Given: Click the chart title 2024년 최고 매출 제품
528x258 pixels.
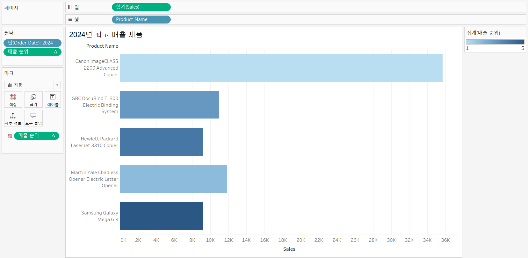Looking at the screenshot, I should pos(106,35).
